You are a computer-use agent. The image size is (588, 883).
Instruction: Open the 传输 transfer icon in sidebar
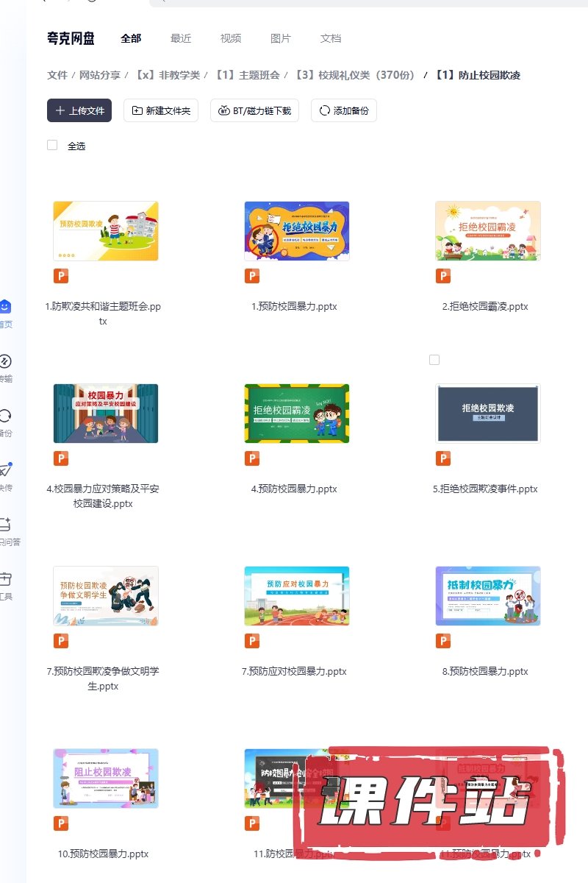(5, 361)
